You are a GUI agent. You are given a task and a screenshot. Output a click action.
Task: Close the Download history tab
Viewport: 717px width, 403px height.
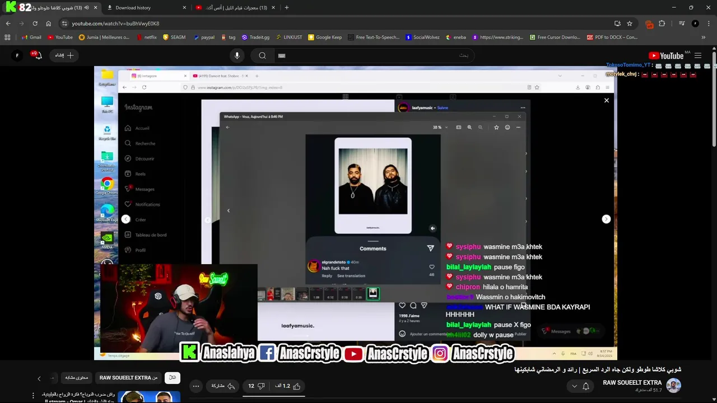[x=184, y=8]
